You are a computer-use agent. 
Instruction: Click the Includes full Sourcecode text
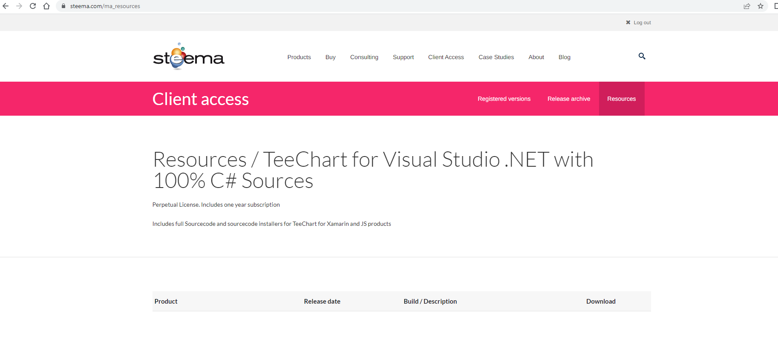pyautogui.click(x=272, y=224)
